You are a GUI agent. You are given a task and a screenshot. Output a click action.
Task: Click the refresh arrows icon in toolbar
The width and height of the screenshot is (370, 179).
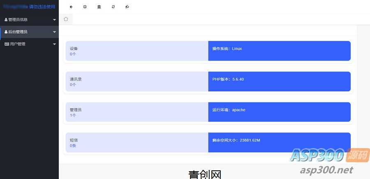pos(113,7)
